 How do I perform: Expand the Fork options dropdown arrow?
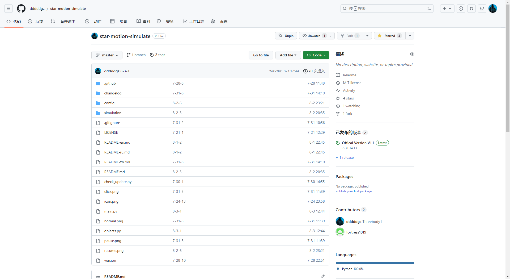[x=367, y=36]
